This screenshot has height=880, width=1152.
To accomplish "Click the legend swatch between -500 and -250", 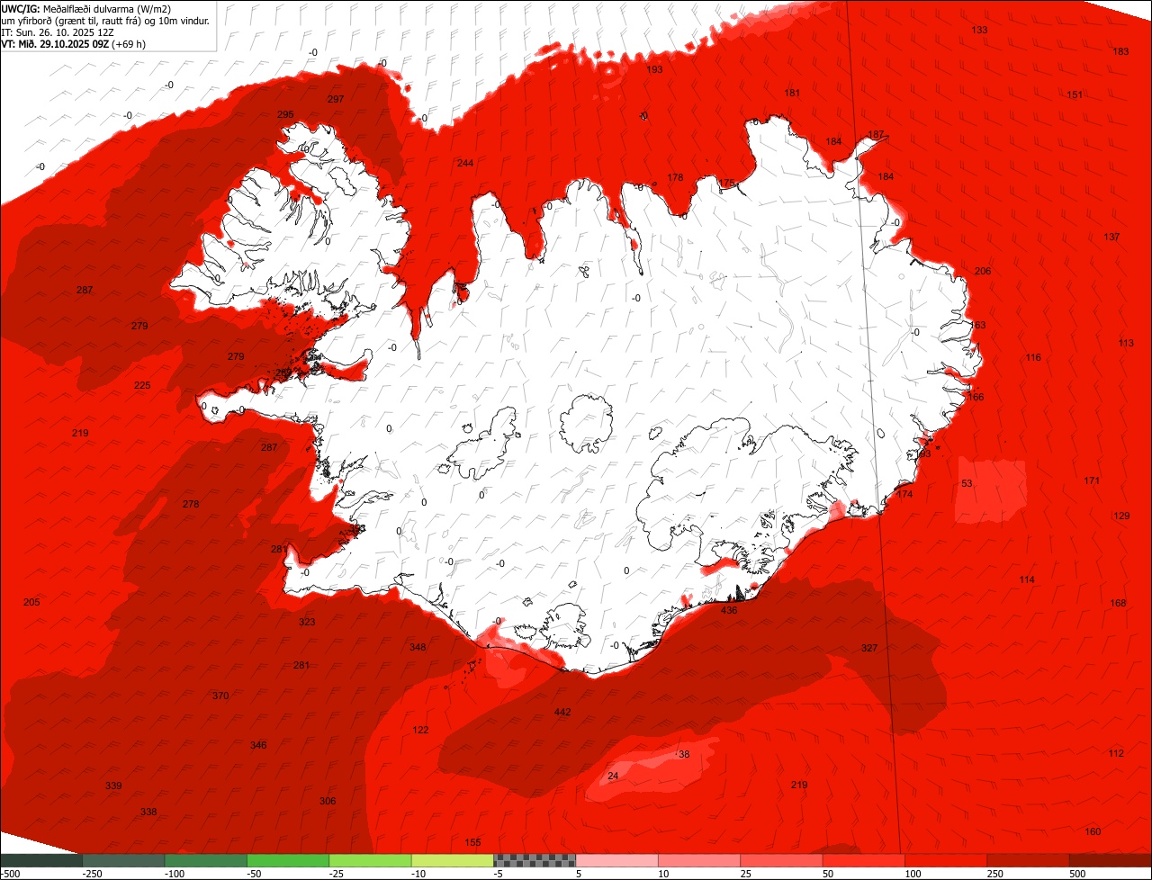I will pyautogui.click(x=41, y=860).
